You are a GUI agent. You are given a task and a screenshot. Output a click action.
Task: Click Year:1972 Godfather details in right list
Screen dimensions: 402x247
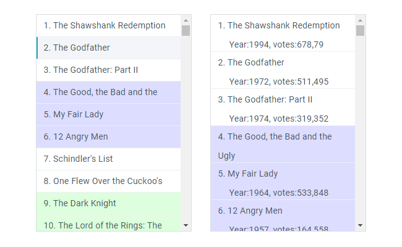pyautogui.click(x=278, y=81)
